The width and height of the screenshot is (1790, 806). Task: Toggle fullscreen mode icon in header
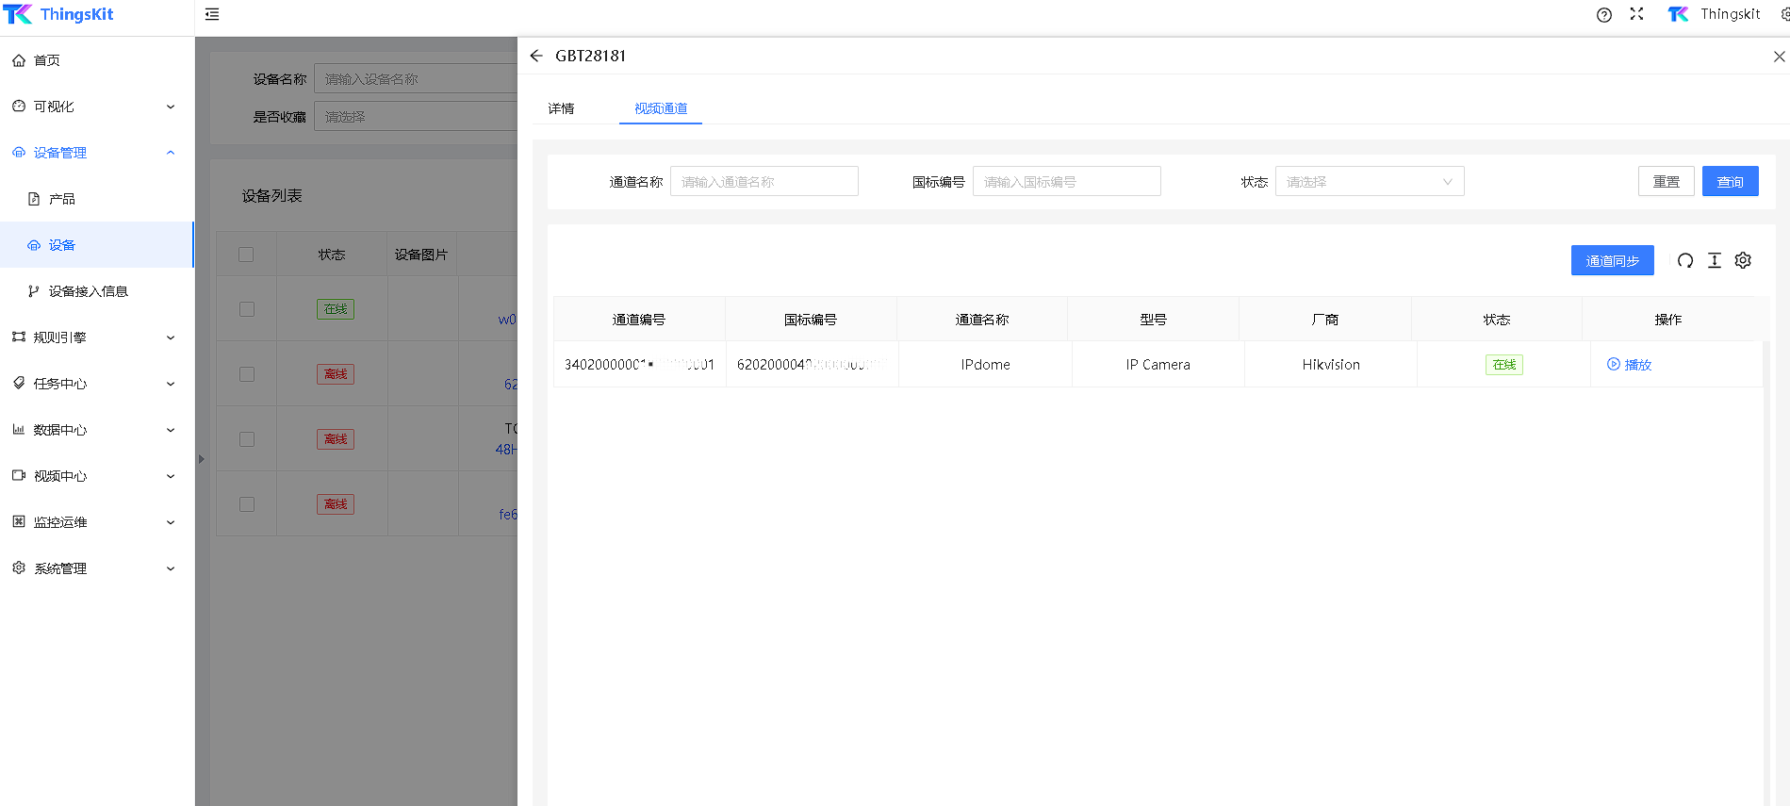(x=1636, y=14)
